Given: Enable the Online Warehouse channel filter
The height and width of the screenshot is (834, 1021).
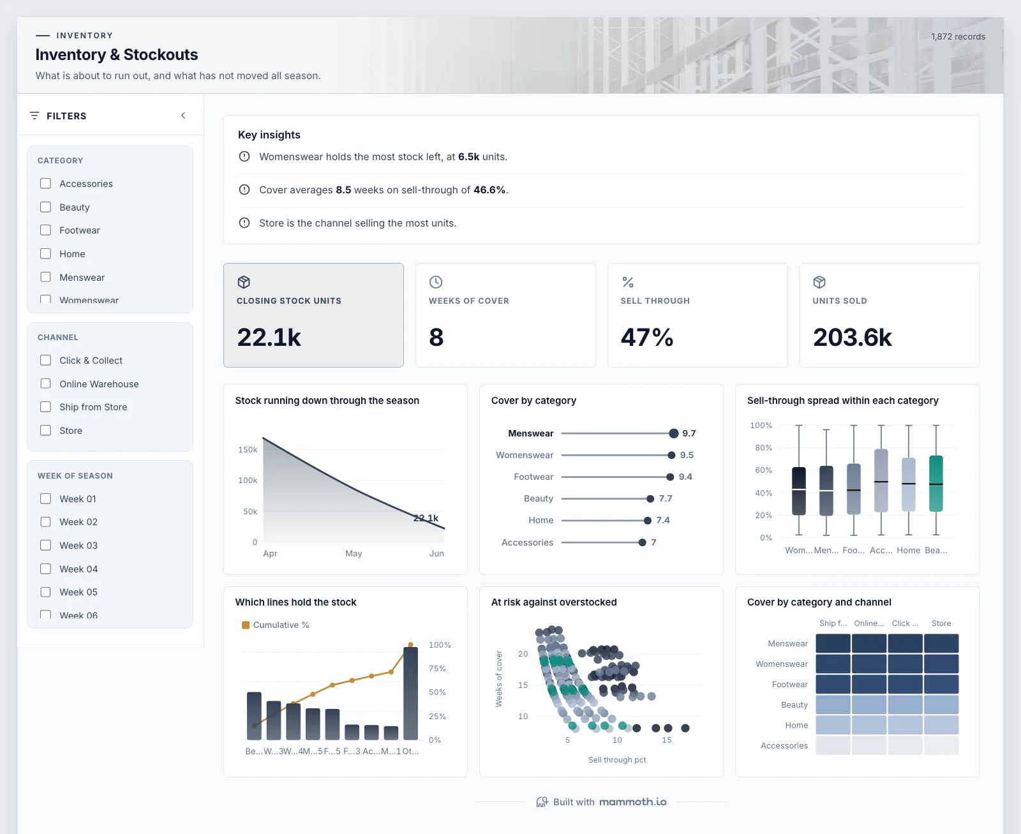Looking at the screenshot, I should tap(46, 384).
